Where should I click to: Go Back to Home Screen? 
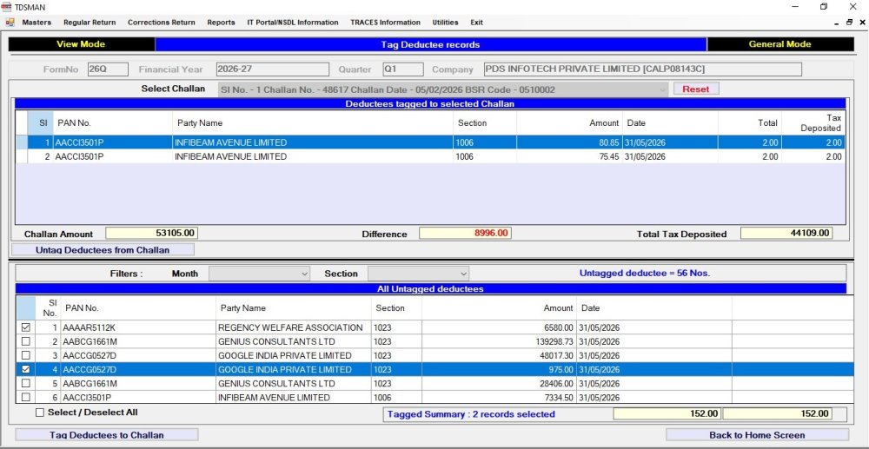(x=757, y=434)
